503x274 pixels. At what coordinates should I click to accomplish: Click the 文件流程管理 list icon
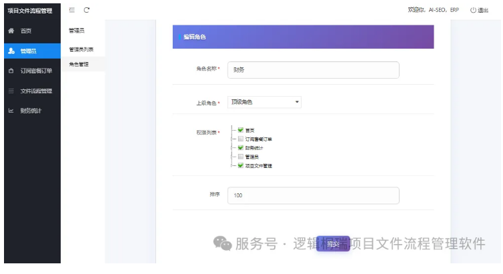(x=11, y=91)
